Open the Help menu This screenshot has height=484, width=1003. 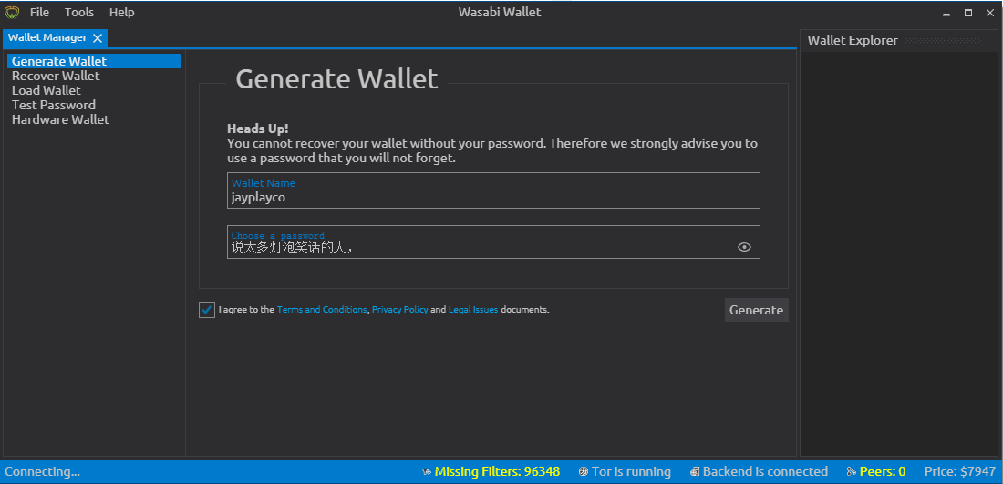click(x=121, y=12)
